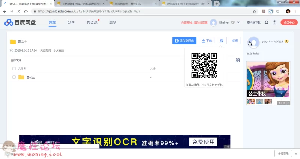The height and width of the screenshot is (159, 300).
Task: Open the 分享 tab
Action: point(71,22)
